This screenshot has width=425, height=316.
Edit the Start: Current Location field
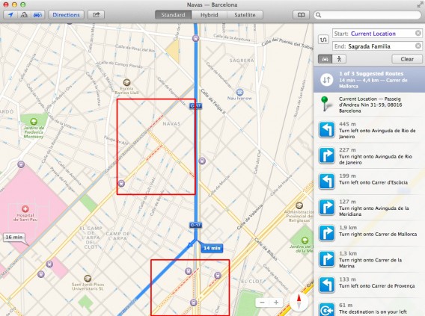click(377, 34)
